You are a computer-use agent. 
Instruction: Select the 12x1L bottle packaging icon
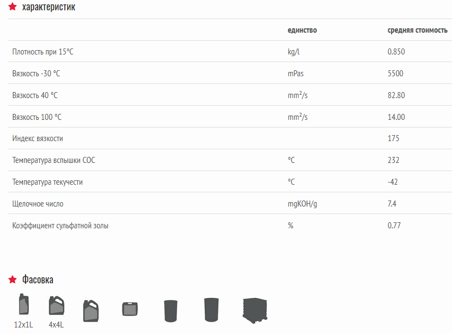[x=23, y=304]
